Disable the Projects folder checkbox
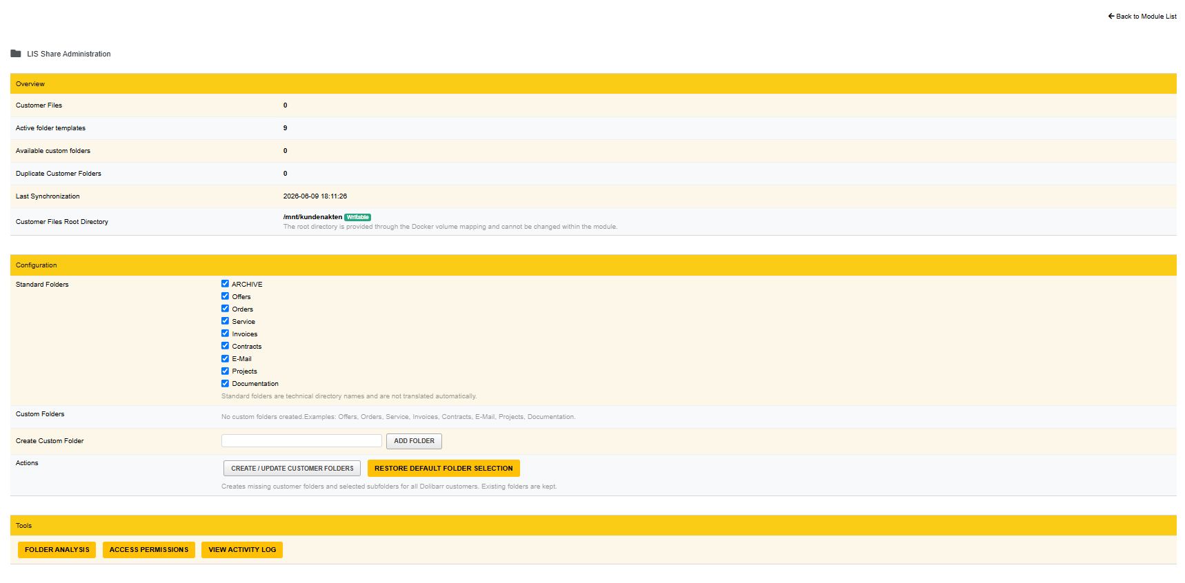The image size is (1185, 583). (x=225, y=371)
